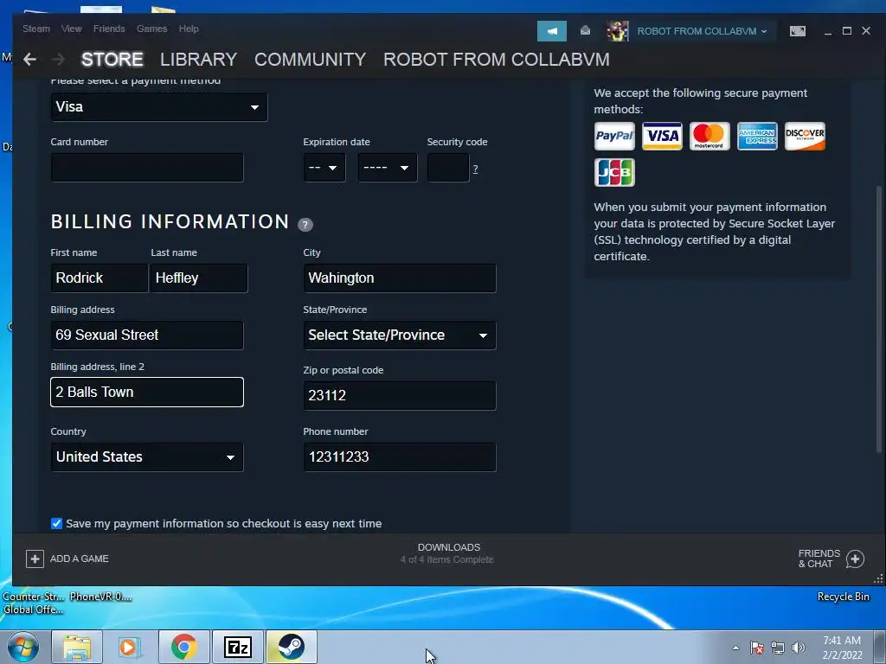
Task: Uncheck Save my payment information checkbox
Action: [56, 523]
